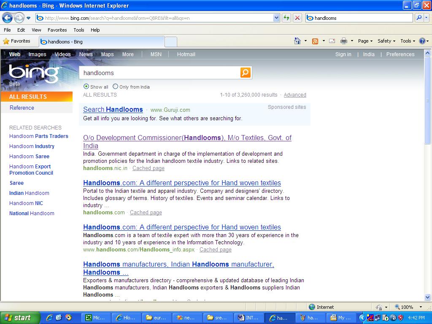The height and width of the screenshot is (324, 432).
Task: Select the handlooms - Bing tab
Action: 102,42
